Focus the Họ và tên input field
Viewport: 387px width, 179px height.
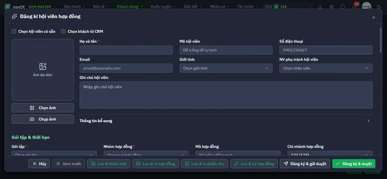(x=126, y=50)
